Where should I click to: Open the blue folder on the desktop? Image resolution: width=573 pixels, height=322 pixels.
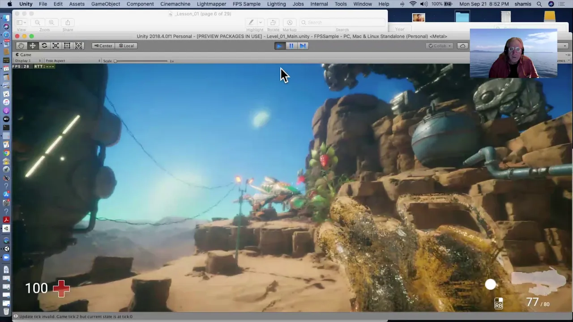coord(462,17)
